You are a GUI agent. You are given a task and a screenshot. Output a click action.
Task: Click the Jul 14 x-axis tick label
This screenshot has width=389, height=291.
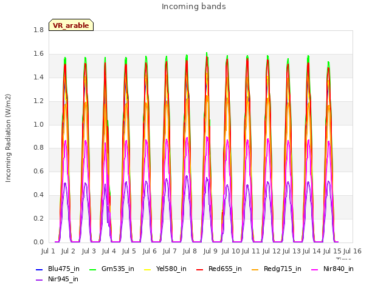[x=312, y=251]
